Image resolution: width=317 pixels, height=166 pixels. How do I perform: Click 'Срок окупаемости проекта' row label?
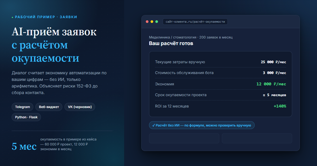pyautogui.click(x=181, y=95)
